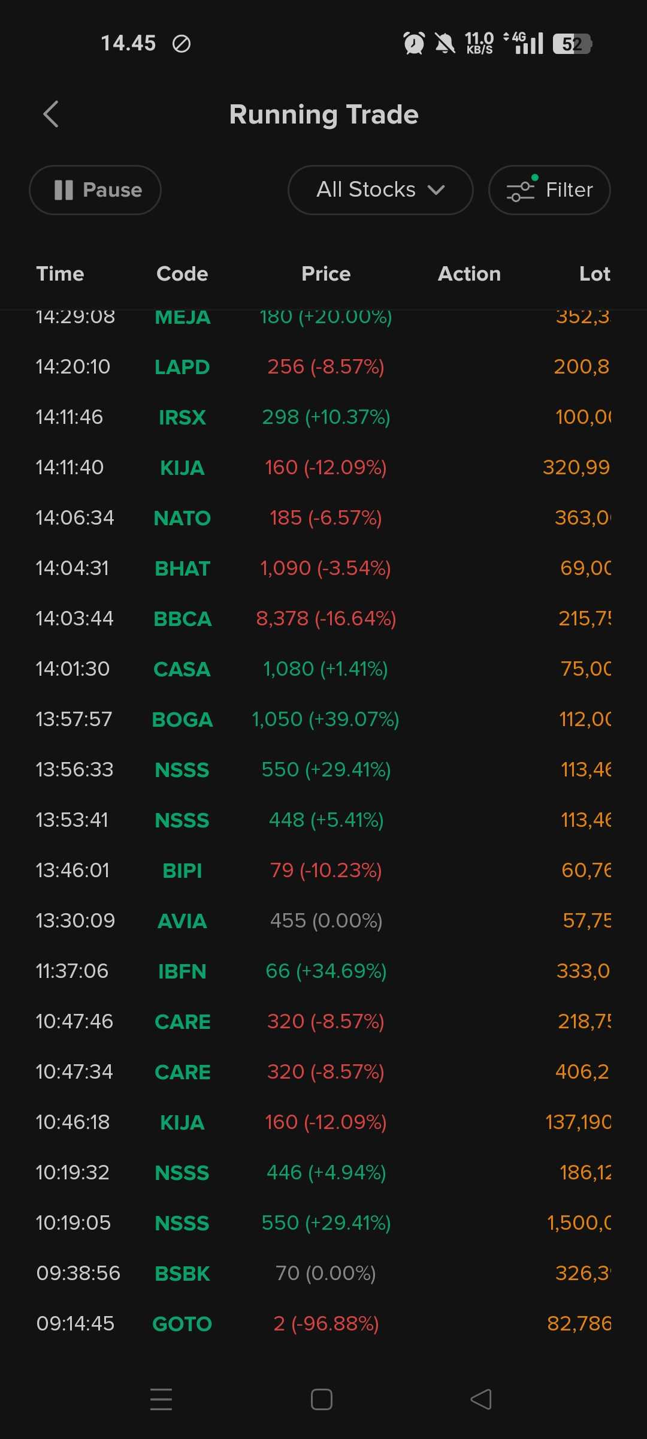Open the BBCA stock code link

[182, 619]
